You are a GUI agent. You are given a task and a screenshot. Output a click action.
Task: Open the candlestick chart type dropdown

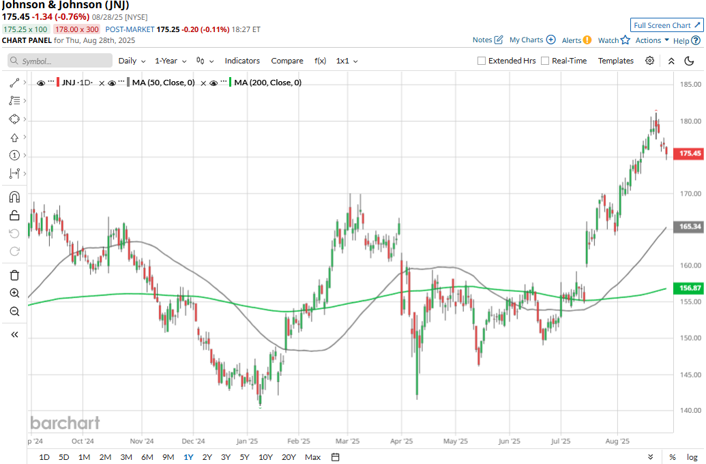coord(205,61)
